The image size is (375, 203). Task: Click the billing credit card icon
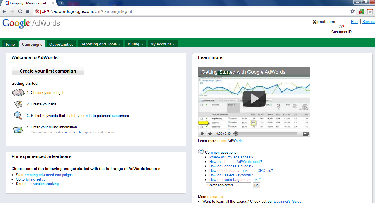click(18, 130)
